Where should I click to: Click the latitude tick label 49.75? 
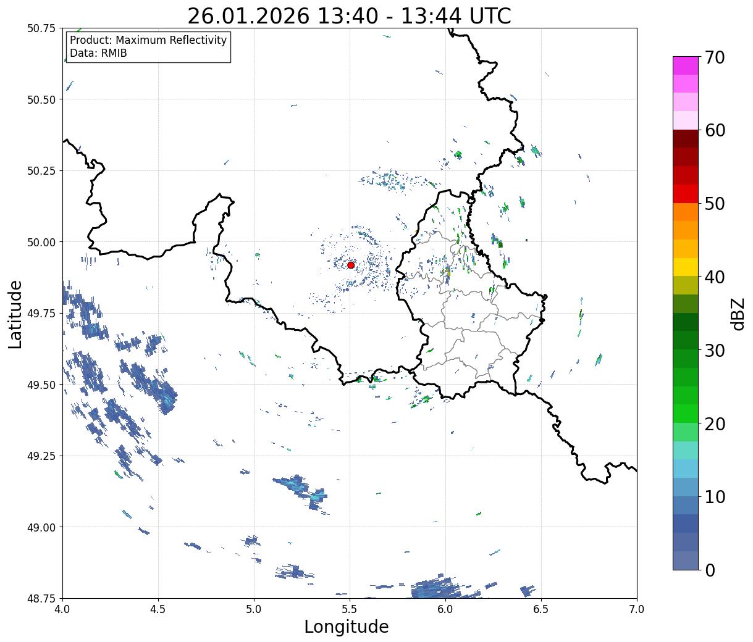41,314
